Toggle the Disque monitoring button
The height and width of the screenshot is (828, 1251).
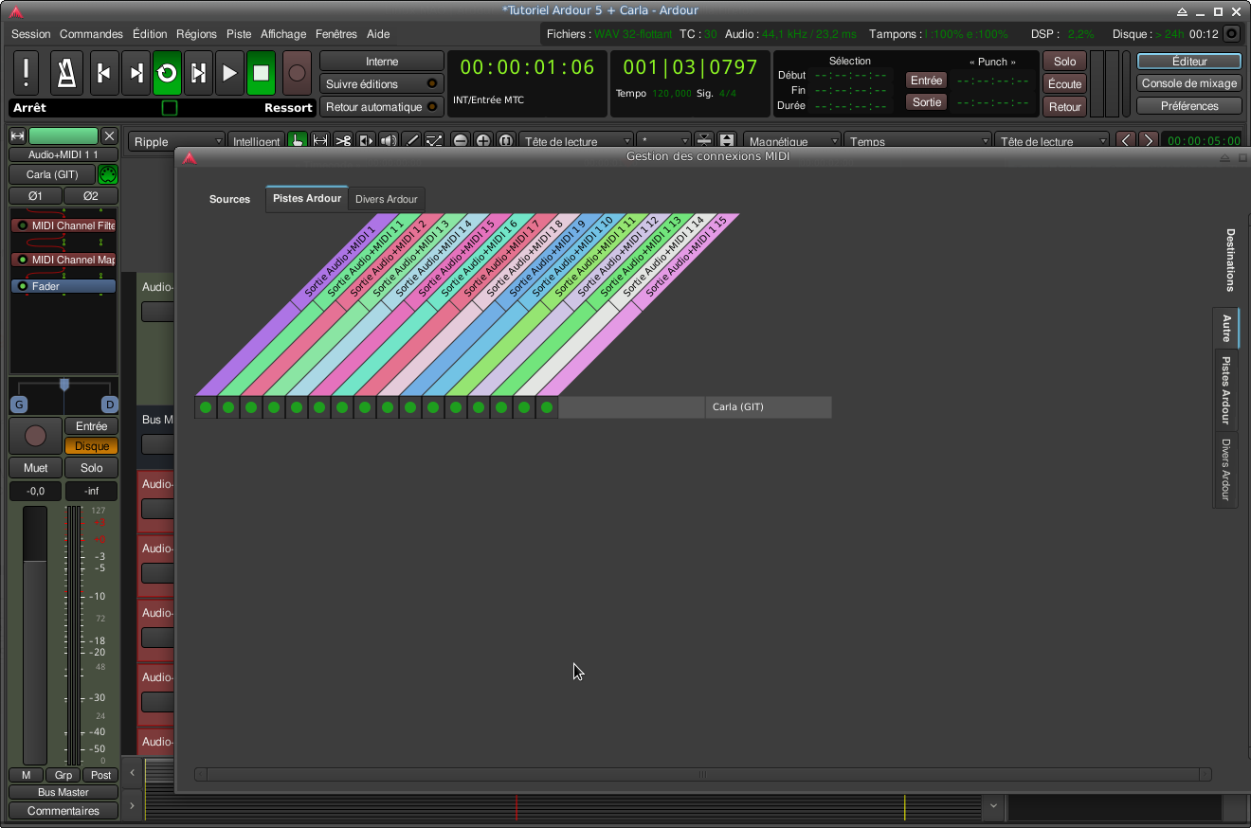pos(91,446)
